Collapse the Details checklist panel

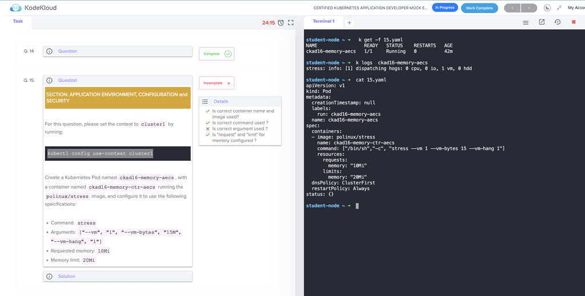click(240, 102)
